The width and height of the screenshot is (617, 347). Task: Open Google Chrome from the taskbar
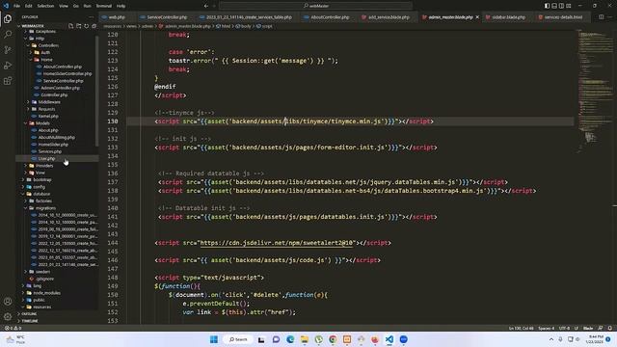click(333, 339)
